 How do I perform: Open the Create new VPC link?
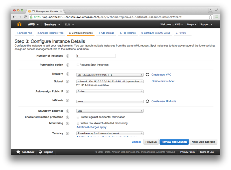[161, 75]
